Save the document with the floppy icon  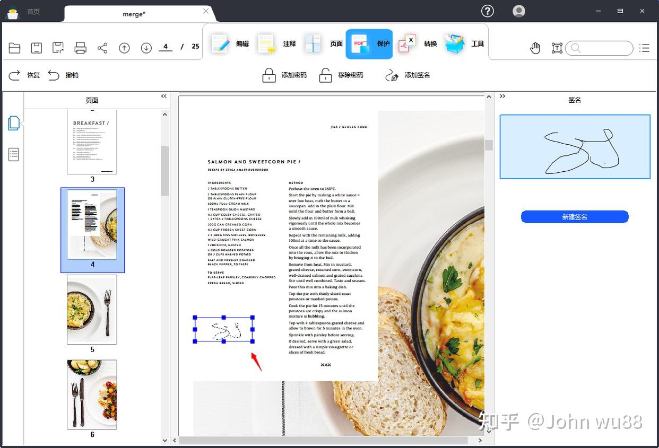tap(37, 48)
